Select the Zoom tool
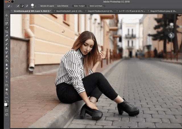The image size is (182, 129). click(7, 93)
